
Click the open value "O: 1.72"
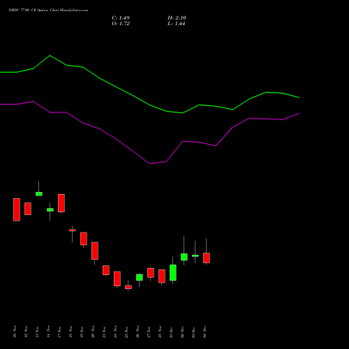121,24
